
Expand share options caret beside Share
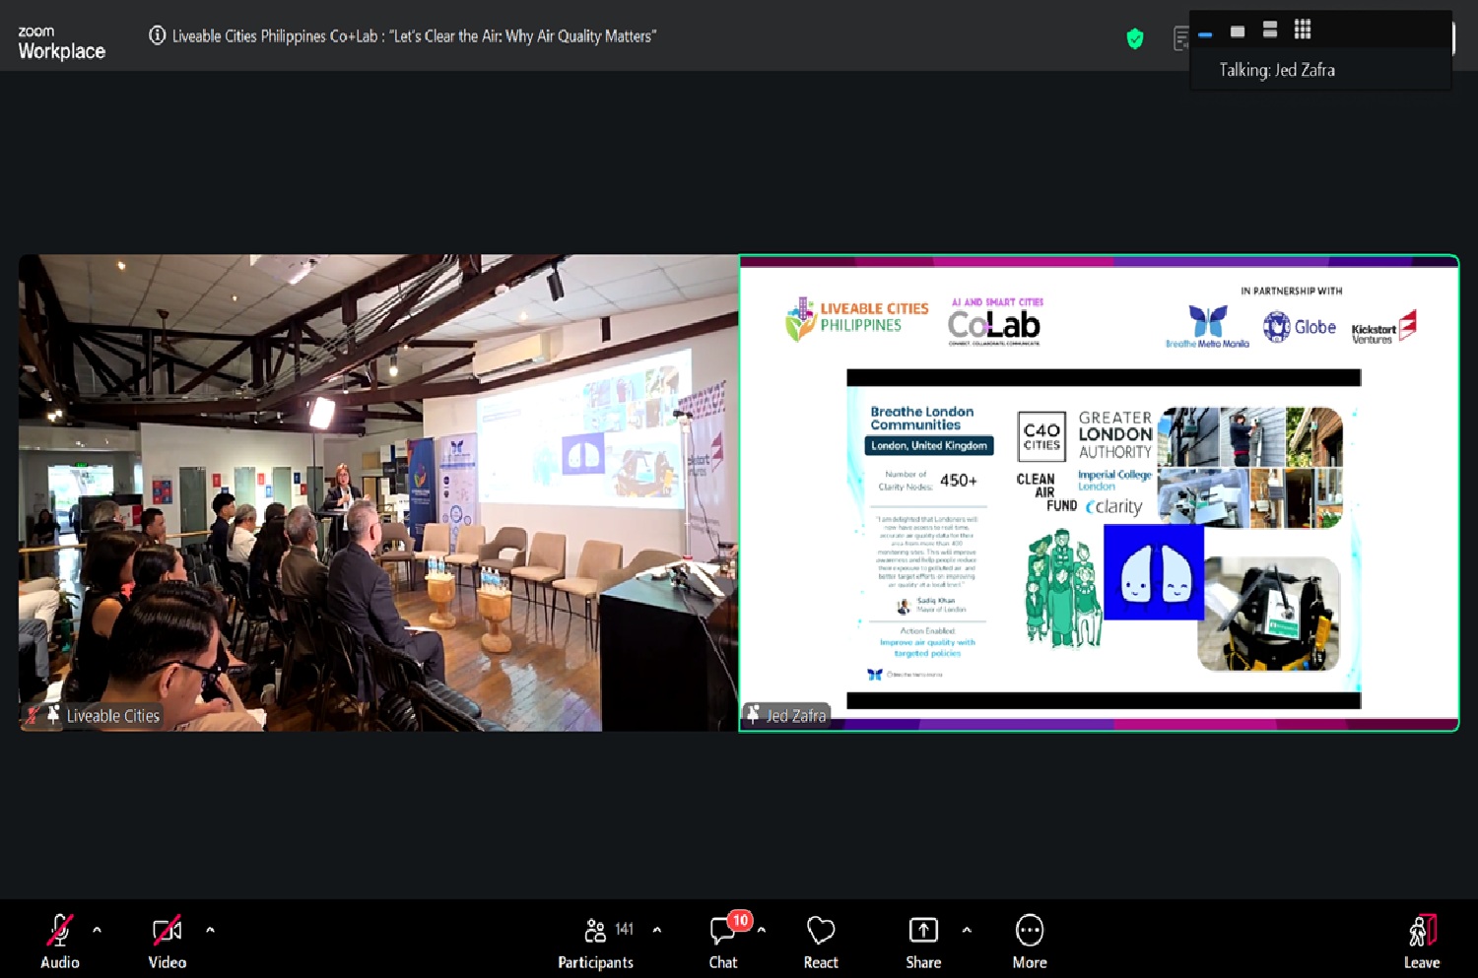967,929
